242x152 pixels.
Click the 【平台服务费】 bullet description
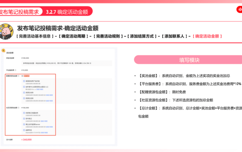pos(189,84)
